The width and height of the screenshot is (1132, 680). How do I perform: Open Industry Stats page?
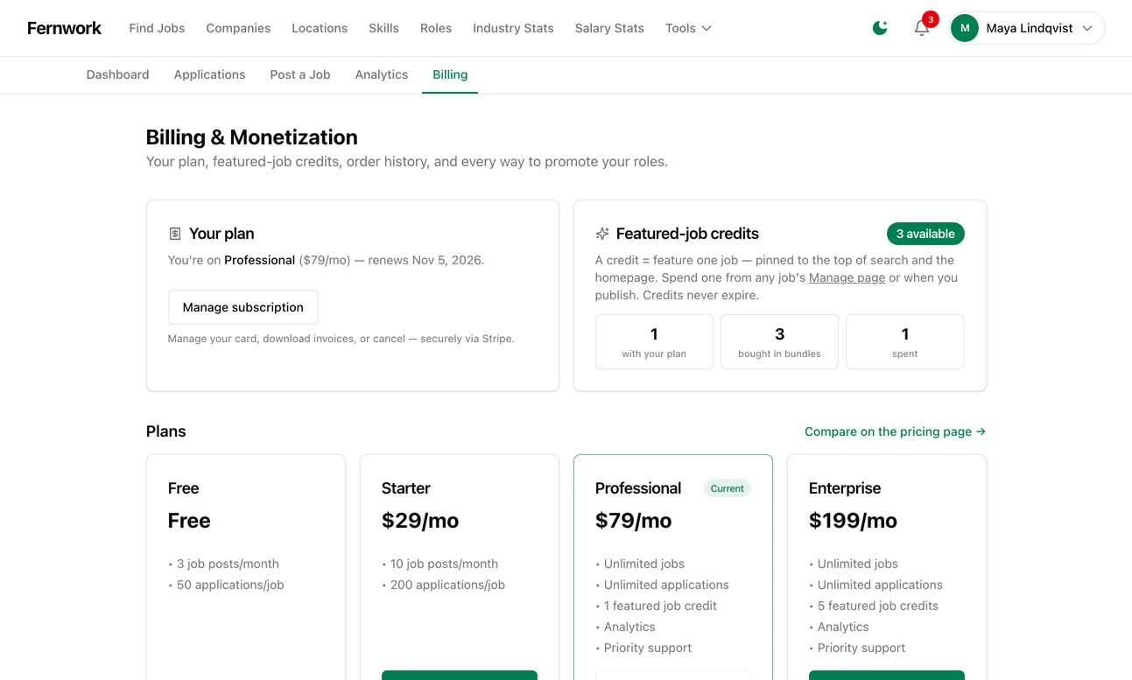pyautogui.click(x=513, y=28)
